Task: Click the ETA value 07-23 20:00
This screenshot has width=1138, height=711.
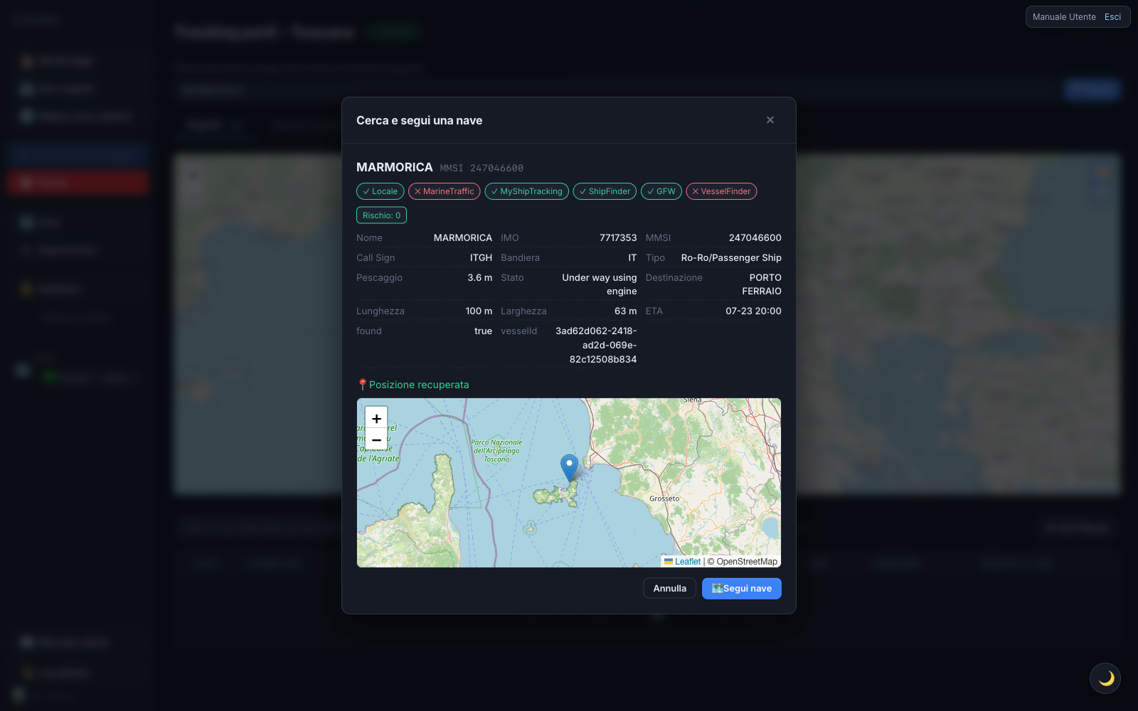Action: click(753, 311)
